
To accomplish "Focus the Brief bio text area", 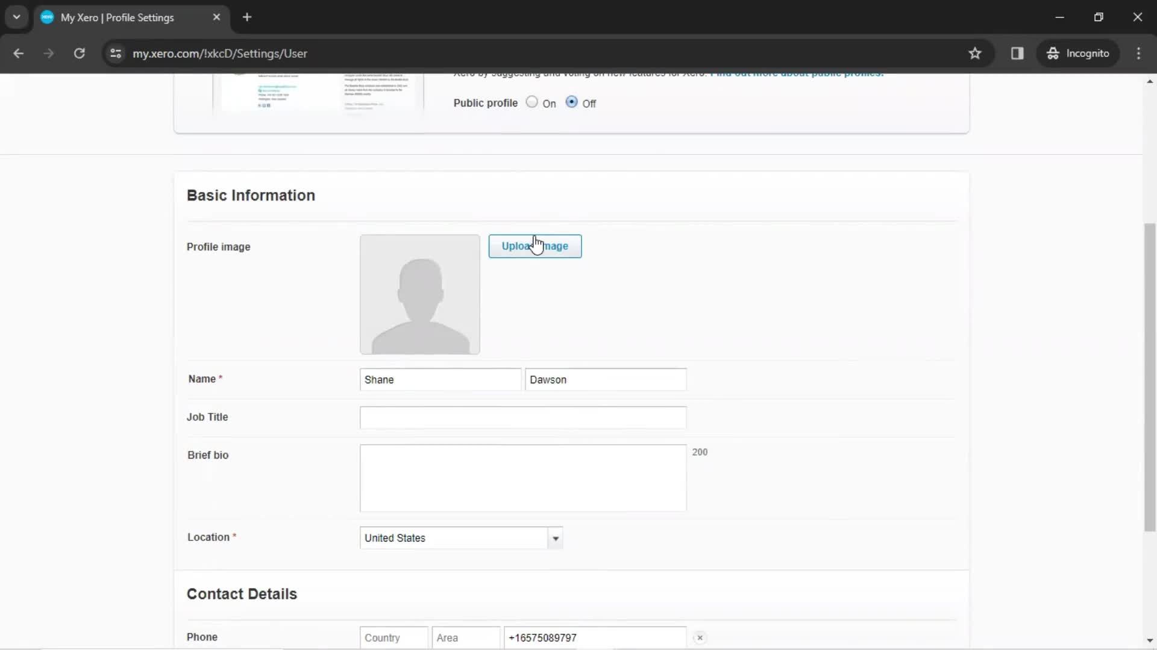I will tap(523, 478).
